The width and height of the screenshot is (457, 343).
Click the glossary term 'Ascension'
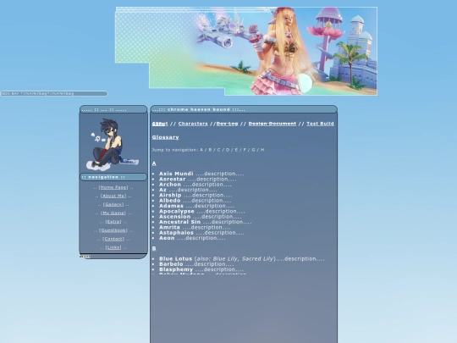(175, 217)
